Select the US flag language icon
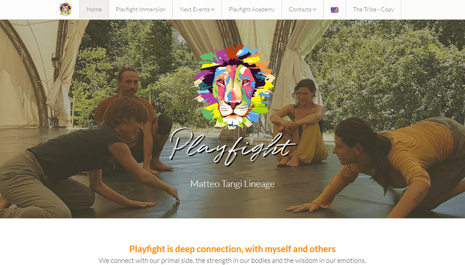Viewport: 465px width, 265px height. point(335,10)
